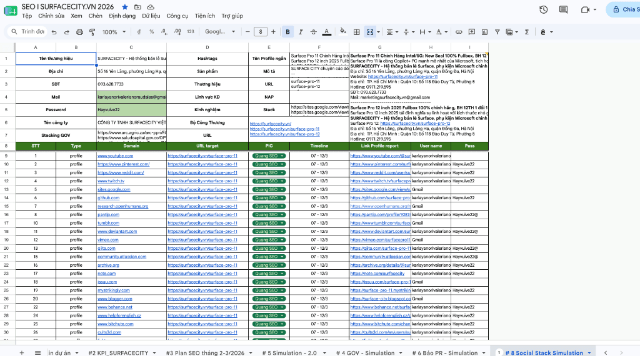The height and width of the screenshot is (356, 640).
Task: Format as percent
Action: [x=151, y=32]
